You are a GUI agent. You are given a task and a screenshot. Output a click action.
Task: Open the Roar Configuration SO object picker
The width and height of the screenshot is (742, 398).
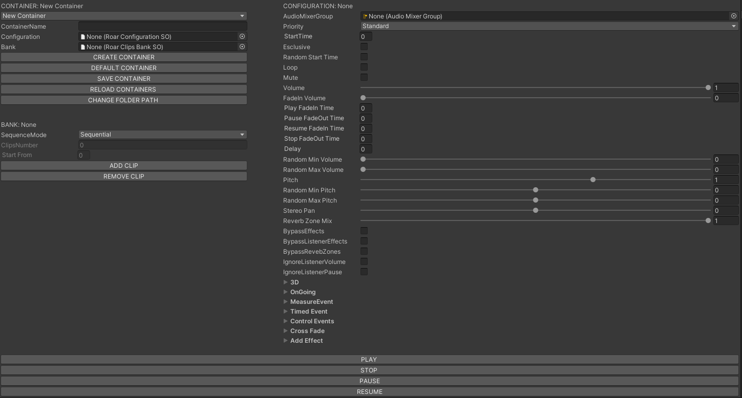242,36
